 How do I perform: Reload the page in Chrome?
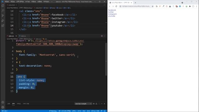coord(116,6)
